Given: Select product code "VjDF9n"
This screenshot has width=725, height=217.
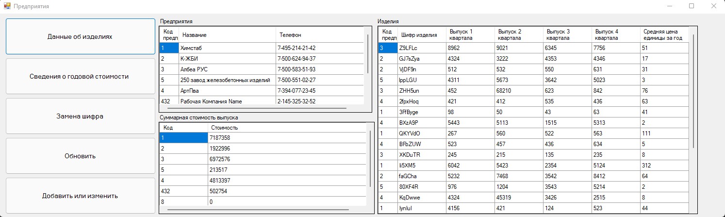Looking at the screenshot, I should (422, 69).
